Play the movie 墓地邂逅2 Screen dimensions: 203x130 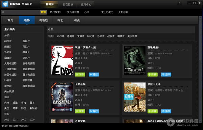166,74
